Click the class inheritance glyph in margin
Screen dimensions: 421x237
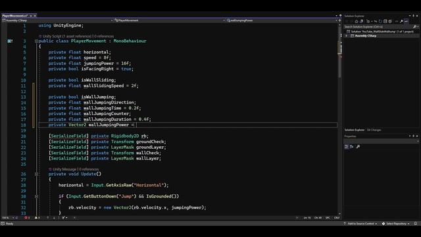pos(10,41)
